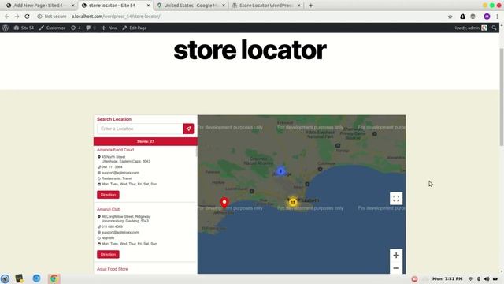Click Direction for Amanzi Club

pyautogui.click(x=108, y=254)
